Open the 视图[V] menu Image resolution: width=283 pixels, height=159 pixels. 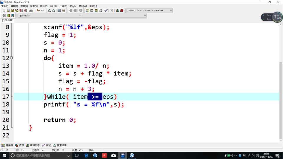coord(34,6)
